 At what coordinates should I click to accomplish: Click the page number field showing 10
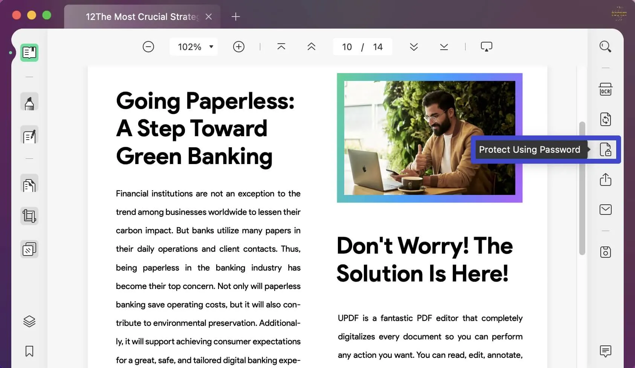click(x=347, y=47)
